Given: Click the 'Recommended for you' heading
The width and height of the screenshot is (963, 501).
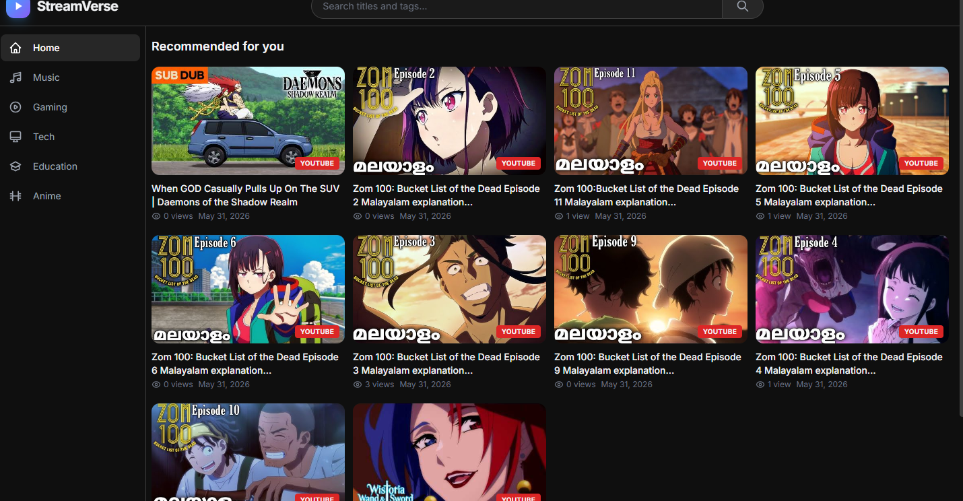Looking at the screenshot, I should 218,46.
